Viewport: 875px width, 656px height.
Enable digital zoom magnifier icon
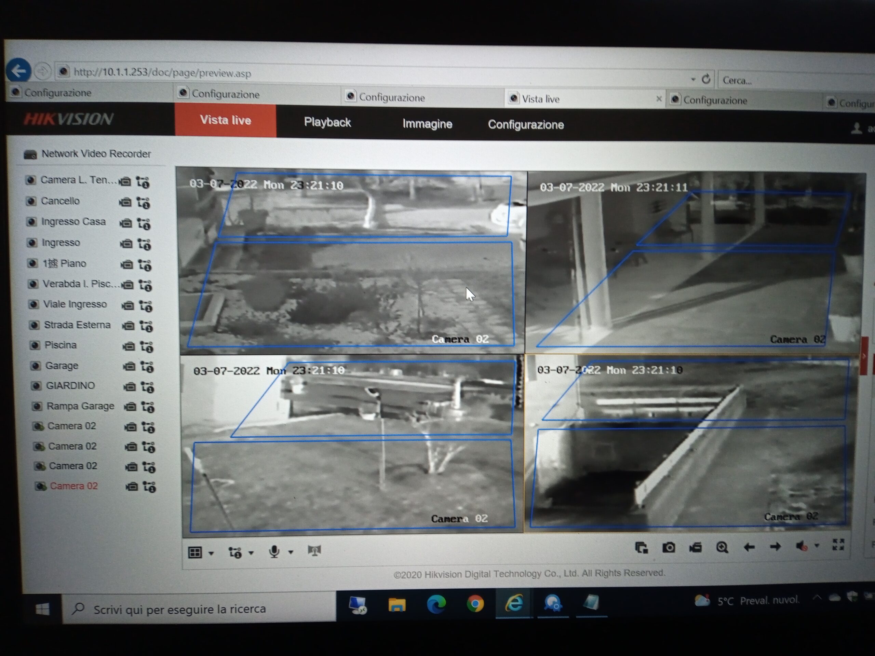[722, 548]
